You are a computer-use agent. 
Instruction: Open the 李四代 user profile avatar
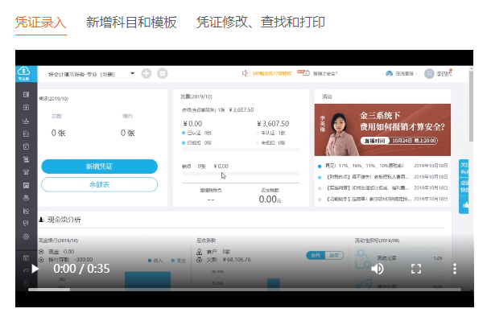tap(429, 73)
